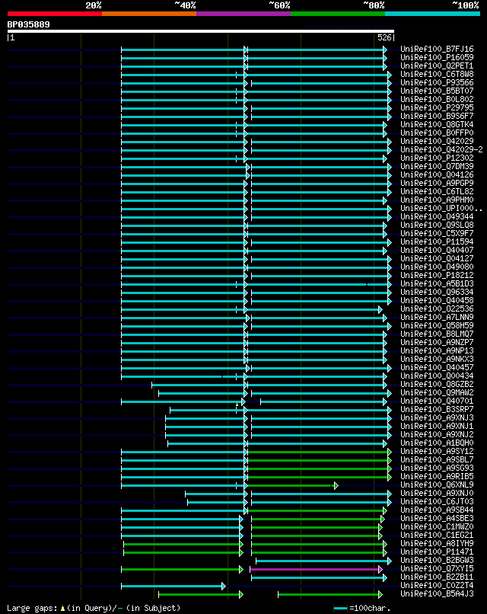The width and height of the screenshot is (487, 614).
Task: Select hit label UniRef100_A9PGP9
Action: point(437,184)
